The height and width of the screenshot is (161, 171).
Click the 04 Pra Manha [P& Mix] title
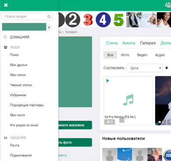click(120, 117)
